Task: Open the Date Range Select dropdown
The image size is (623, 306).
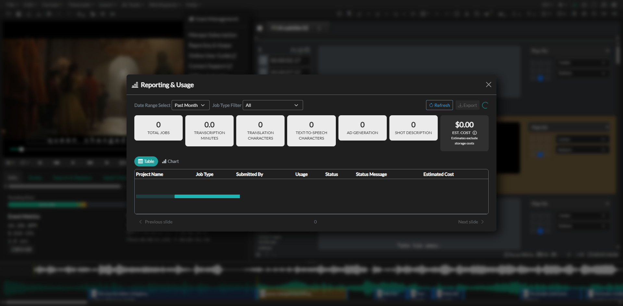Action: click(x=190, y=105)
